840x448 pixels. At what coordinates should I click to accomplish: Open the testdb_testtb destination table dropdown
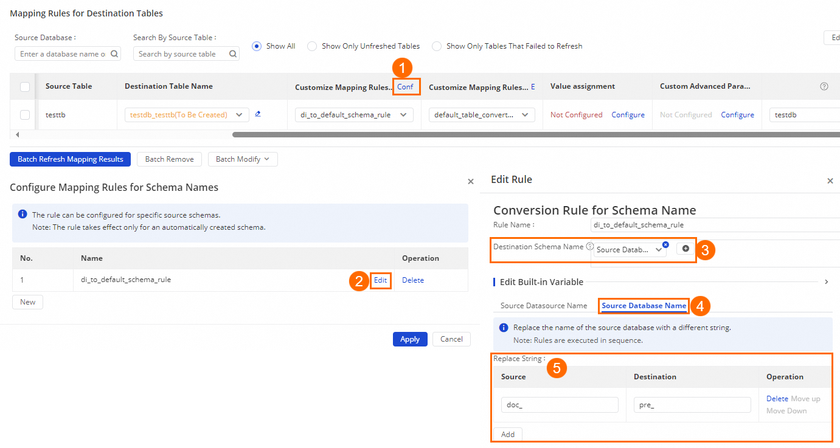187,115
